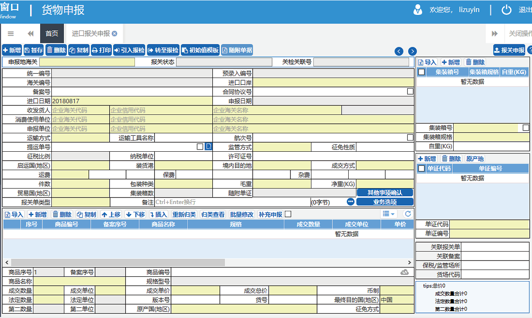Click the 最终目的国 field showing 中国
Viewport: 532px width, 318px height.
click(x=397, y=300)
